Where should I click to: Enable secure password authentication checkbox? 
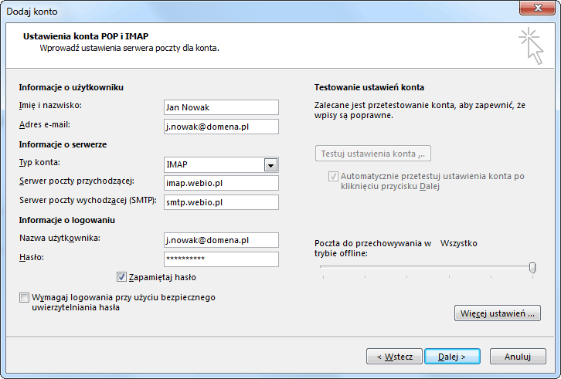[x=24, y=297]
